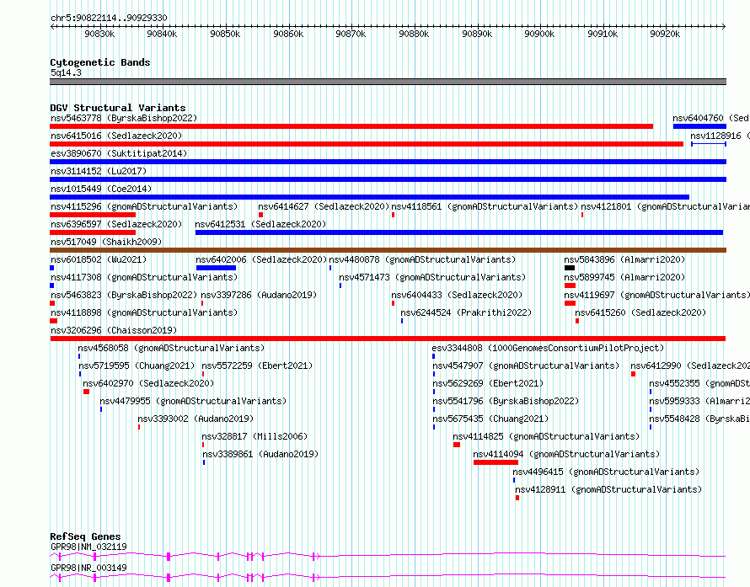Screen dimensions: 750x587
Task: Click variant nsv6404433 (Sedlazeck2020)
Action: [x=457, y=295]
